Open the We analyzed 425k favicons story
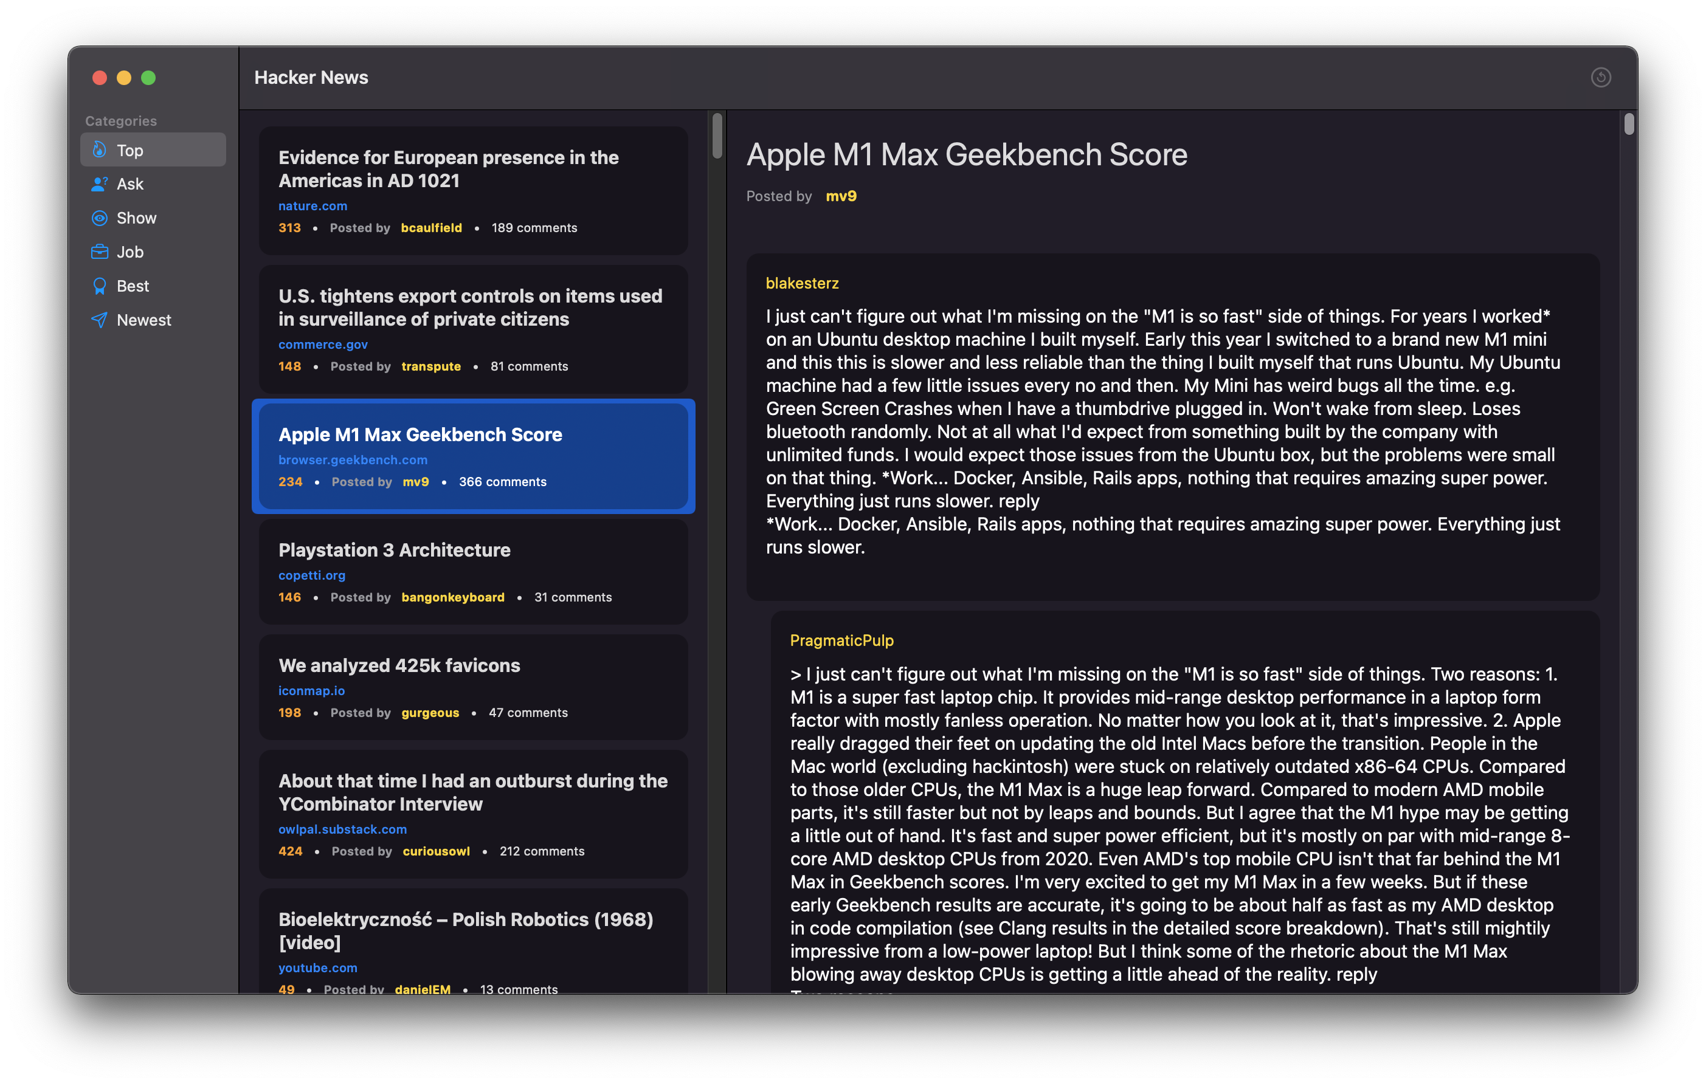The width and height of the screenshot is (1706, 1084). 399,665
